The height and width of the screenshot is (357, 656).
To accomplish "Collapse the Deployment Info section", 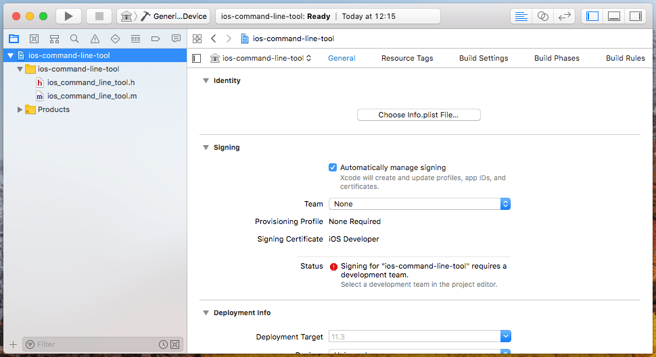I will [206, 312].
